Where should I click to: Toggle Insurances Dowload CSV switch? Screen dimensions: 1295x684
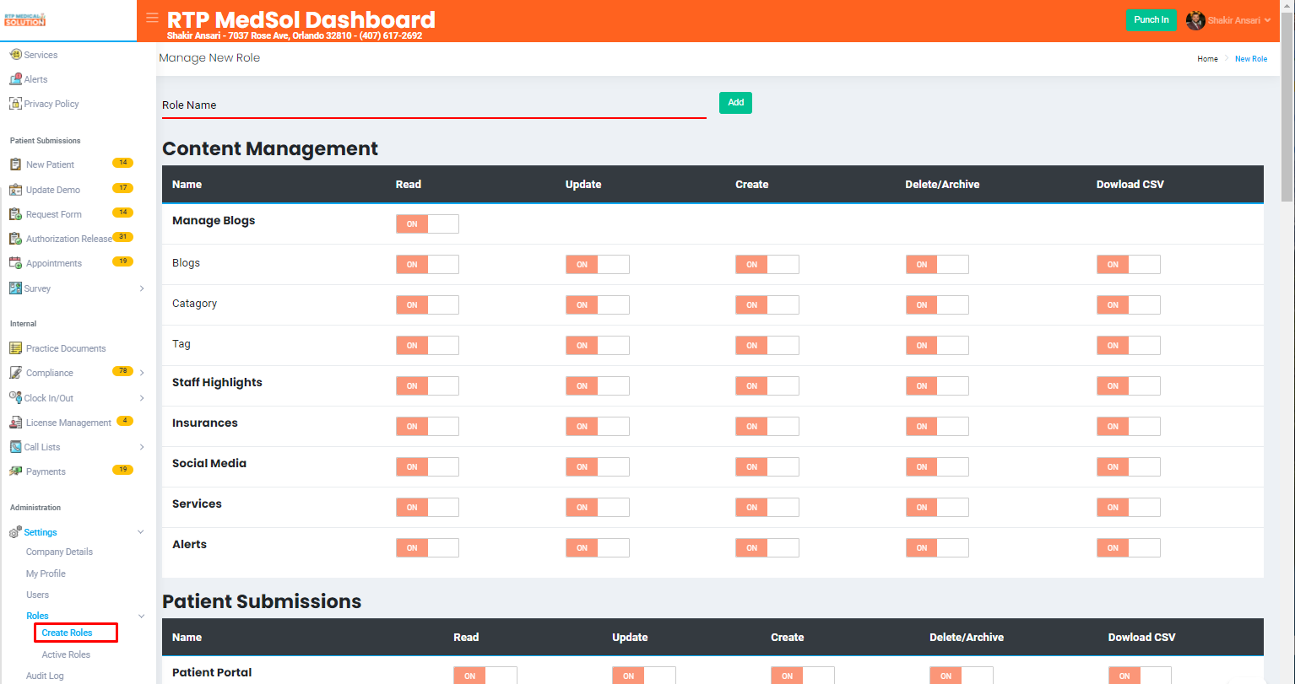1129,426
